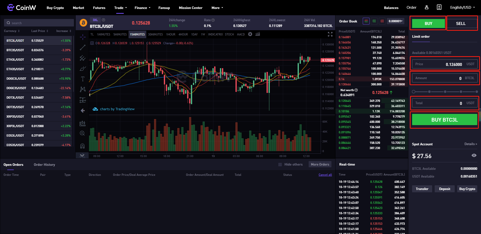Click the green BUY BTC3L button
481x234 pixels.
click(445, 120)
